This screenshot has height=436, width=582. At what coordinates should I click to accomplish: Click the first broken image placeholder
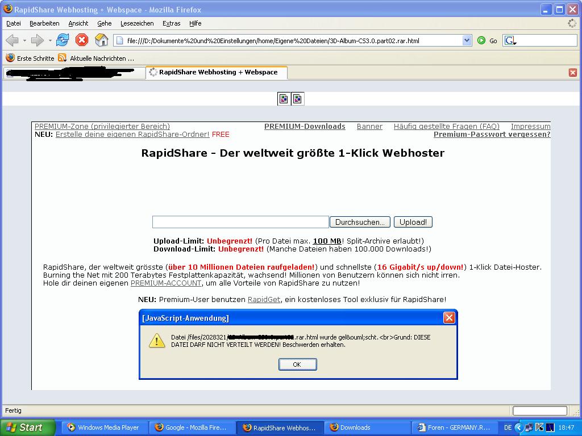point(284,99)
